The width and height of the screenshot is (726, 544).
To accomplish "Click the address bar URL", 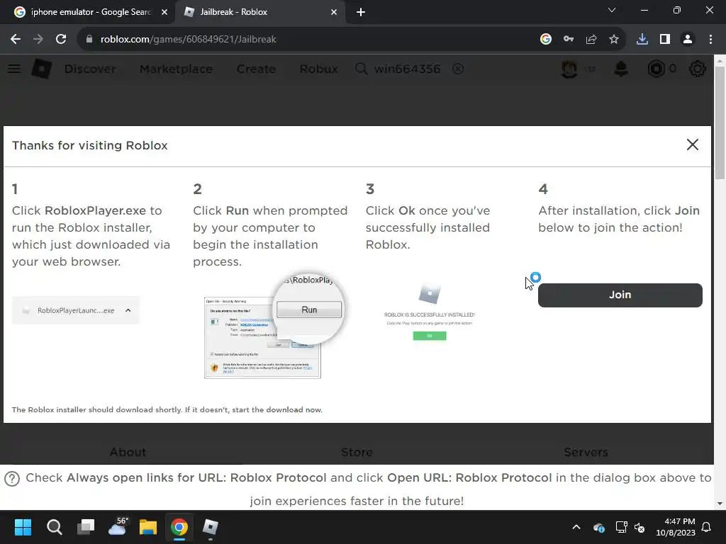I will click(189, 40).
